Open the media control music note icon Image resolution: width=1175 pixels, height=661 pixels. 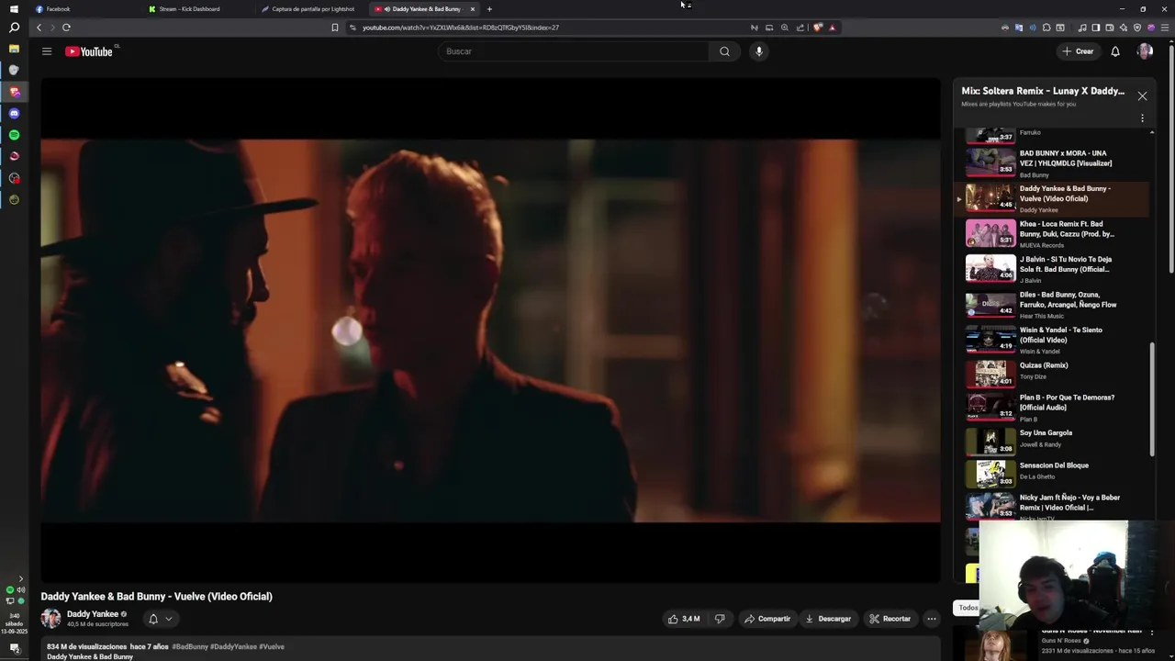[x=1082, y=28]
